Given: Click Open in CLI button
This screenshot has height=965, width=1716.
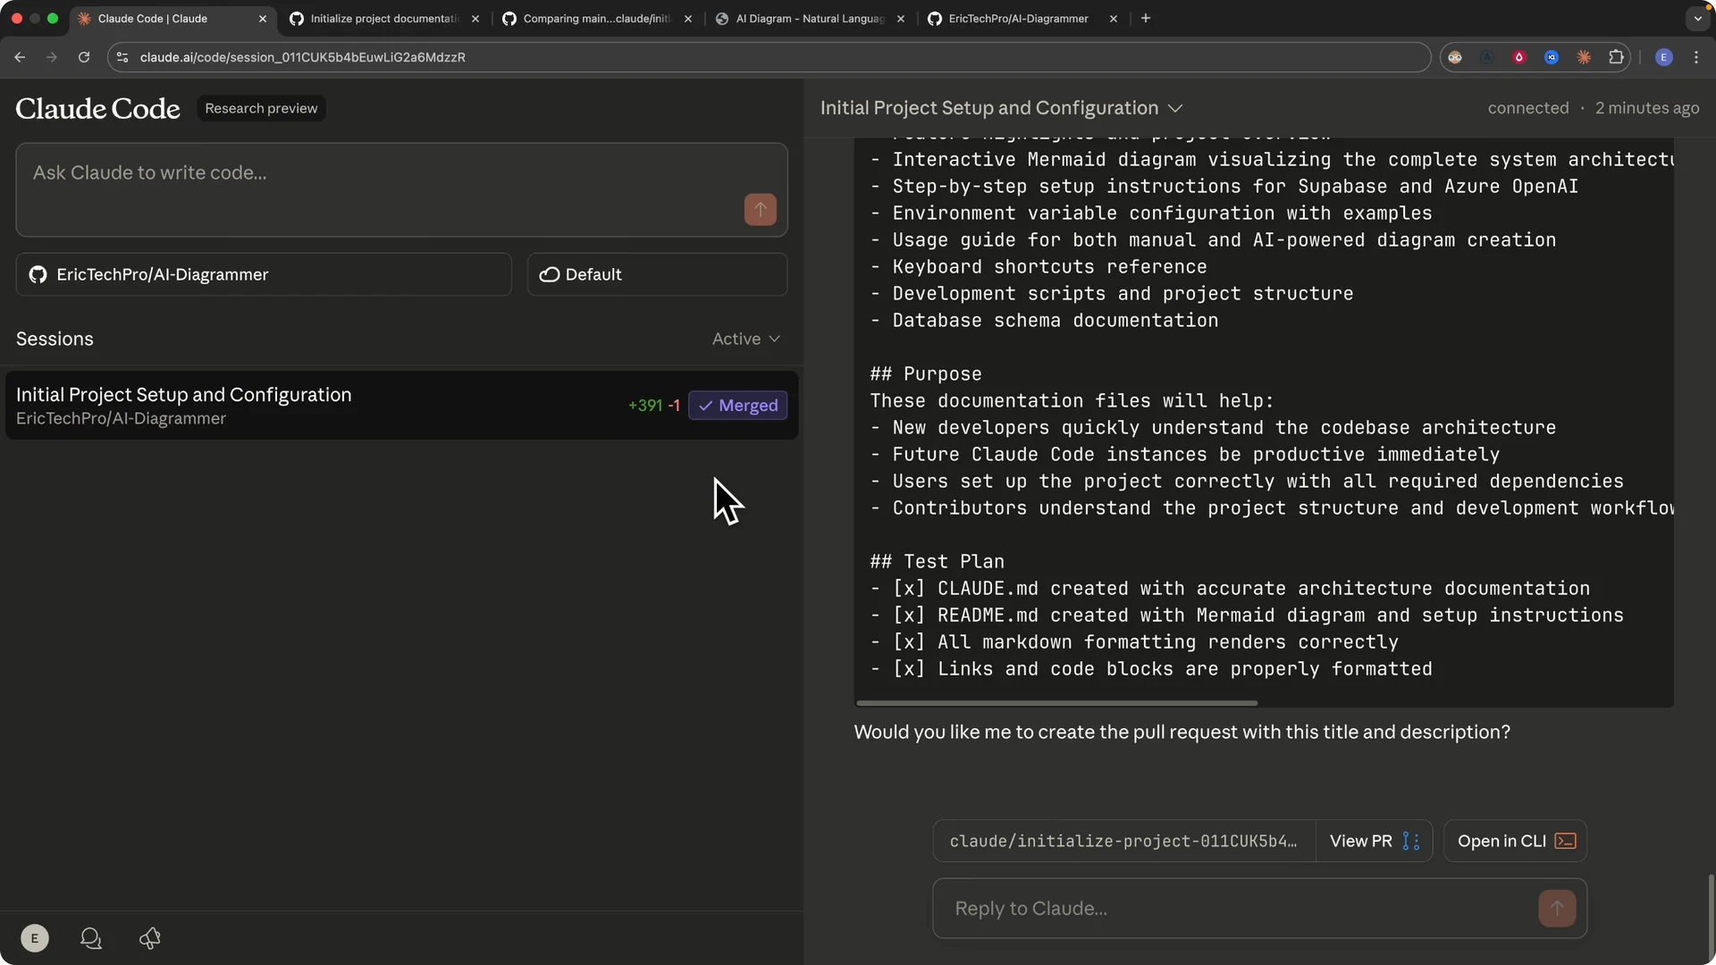Looking at the screenshot, I should [1515, 841].
